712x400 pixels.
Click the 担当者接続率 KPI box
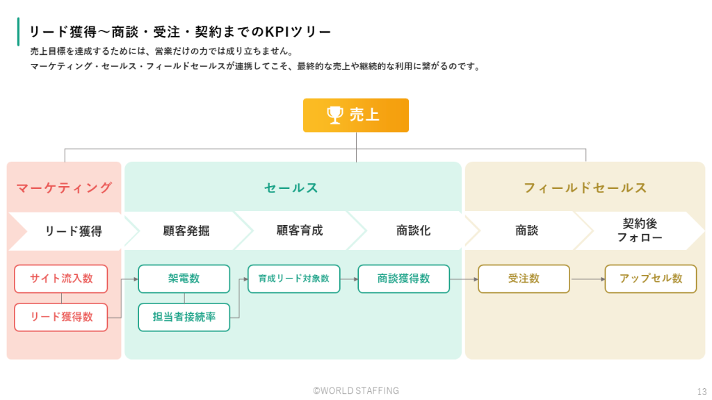point(184,317)
